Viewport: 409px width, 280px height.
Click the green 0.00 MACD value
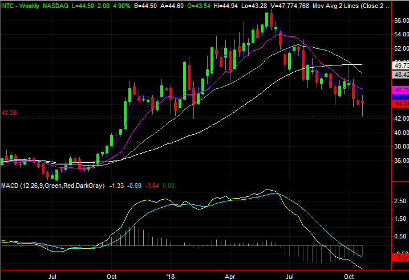pyautogui.click(x=168, y=186)
